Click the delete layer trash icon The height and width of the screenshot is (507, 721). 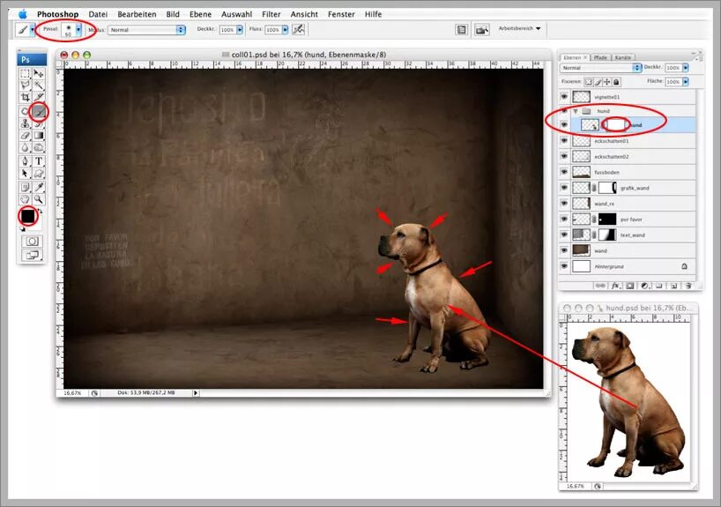click(x=688, y=286)
